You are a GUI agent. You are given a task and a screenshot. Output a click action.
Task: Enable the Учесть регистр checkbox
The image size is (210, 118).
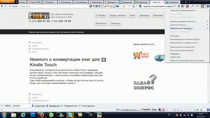(80, 106)
